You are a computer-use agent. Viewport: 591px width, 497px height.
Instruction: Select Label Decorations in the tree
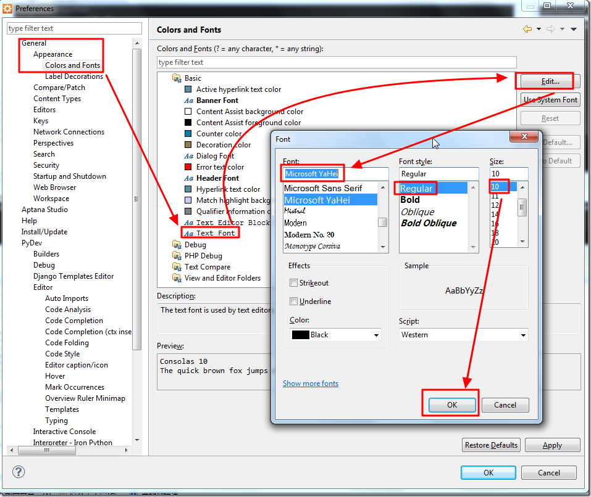click(74, 76)
